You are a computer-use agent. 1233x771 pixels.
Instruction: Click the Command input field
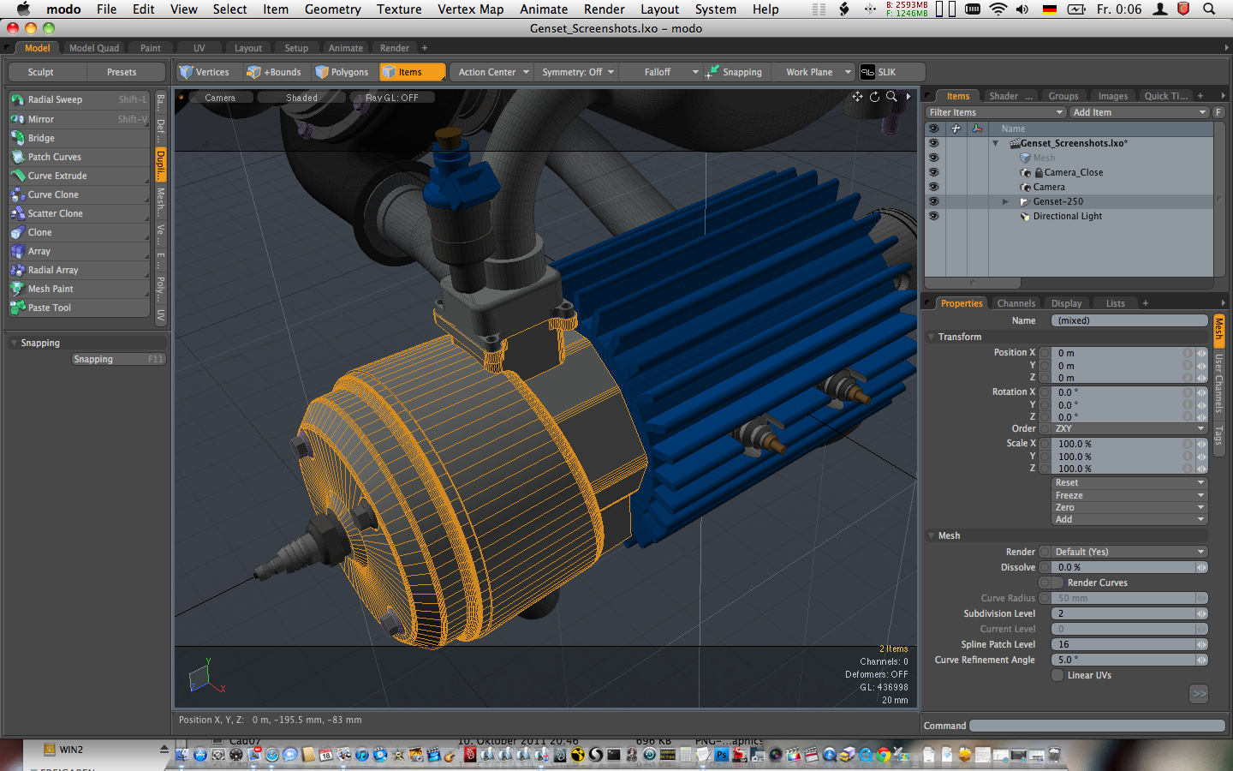click(x=1096, y=726)
